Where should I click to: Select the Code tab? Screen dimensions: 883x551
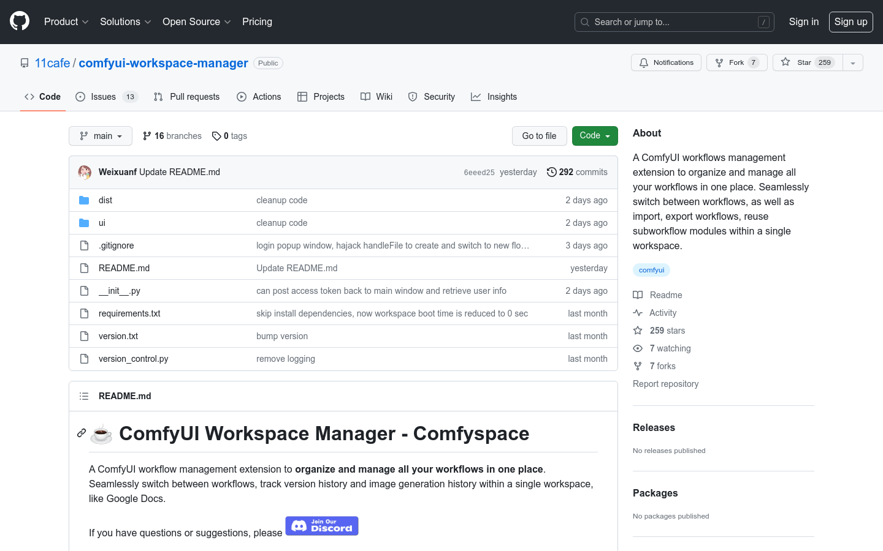point(43,97)
